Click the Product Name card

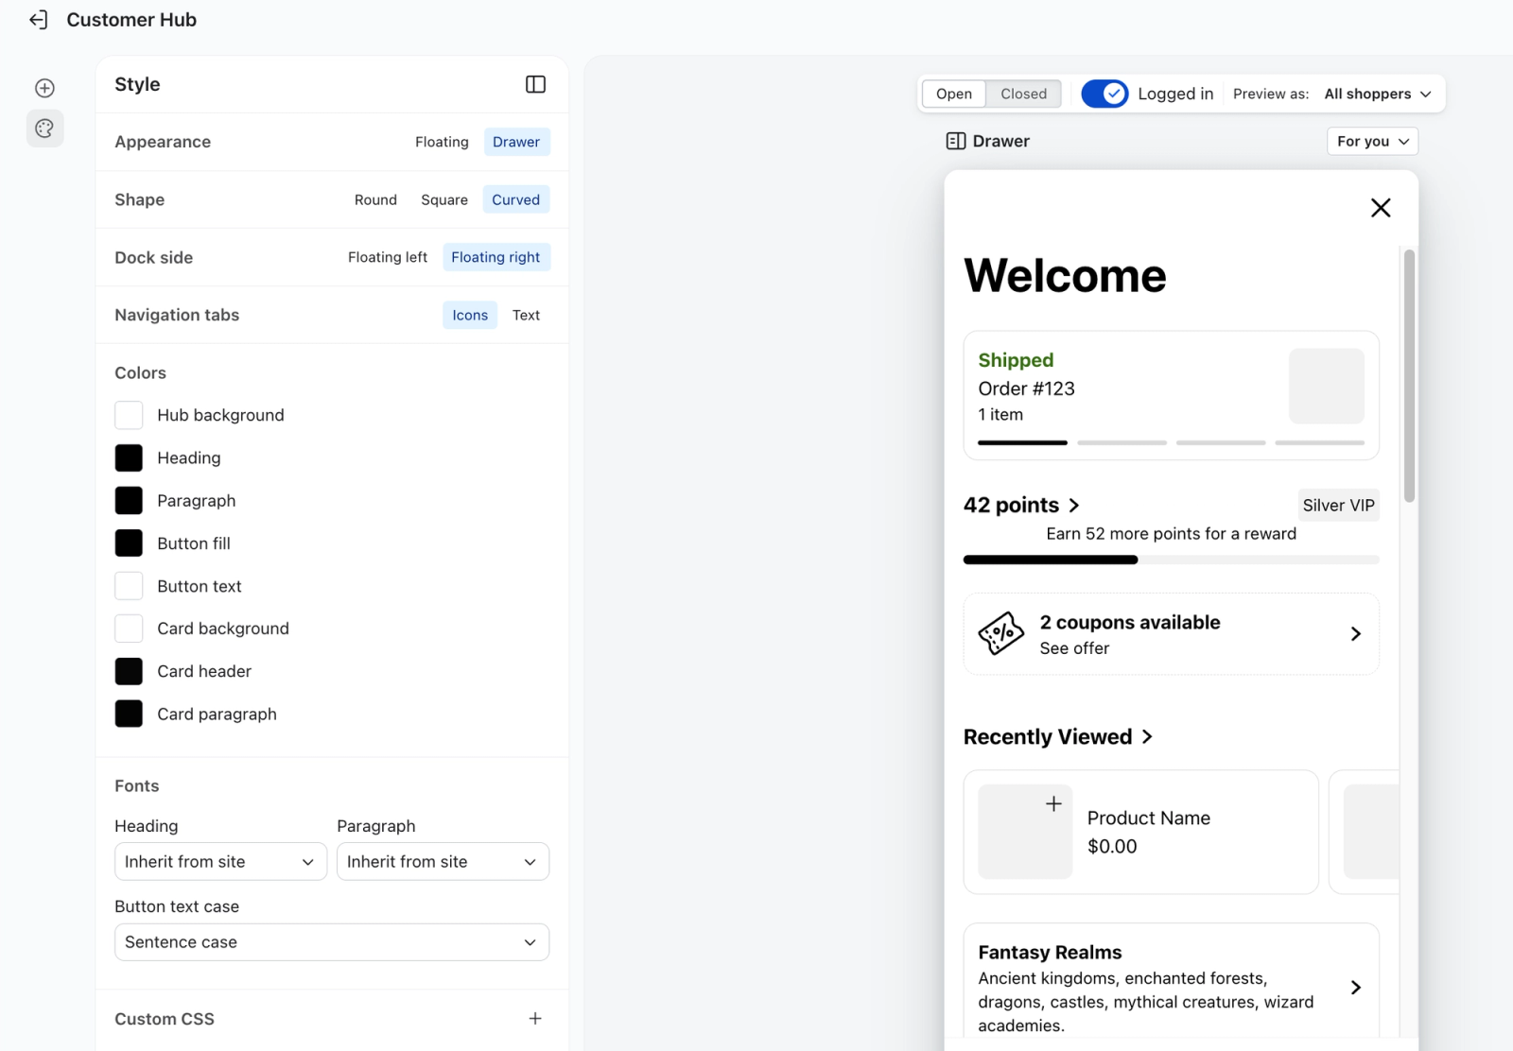[1140, 832]
